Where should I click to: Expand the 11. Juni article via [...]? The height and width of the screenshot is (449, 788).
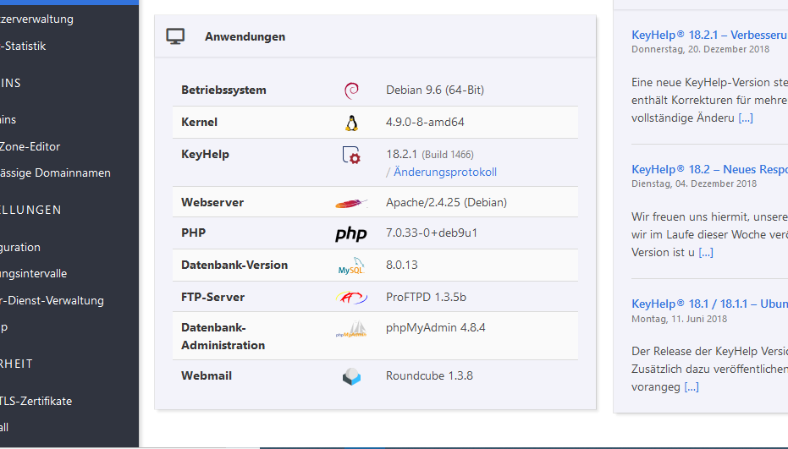[692, 386]
